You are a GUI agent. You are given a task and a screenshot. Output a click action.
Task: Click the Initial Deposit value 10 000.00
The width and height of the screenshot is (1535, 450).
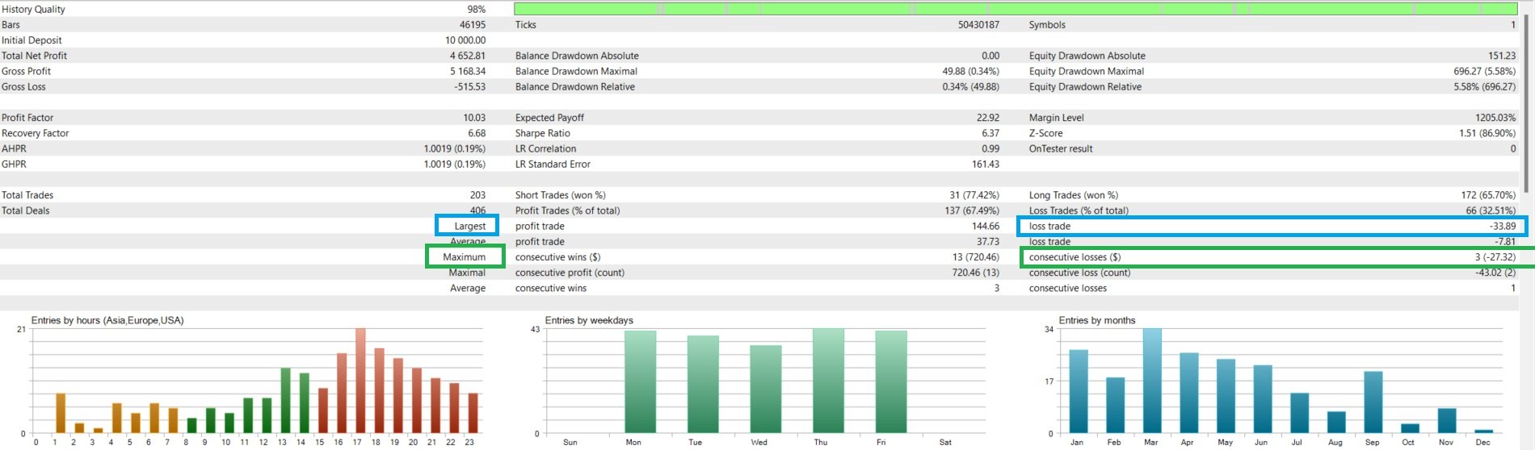[x=465, y=40]
